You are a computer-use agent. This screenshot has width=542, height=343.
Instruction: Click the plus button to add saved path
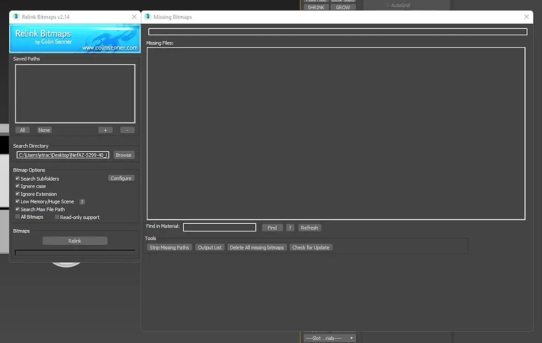(x=106, y=130)
